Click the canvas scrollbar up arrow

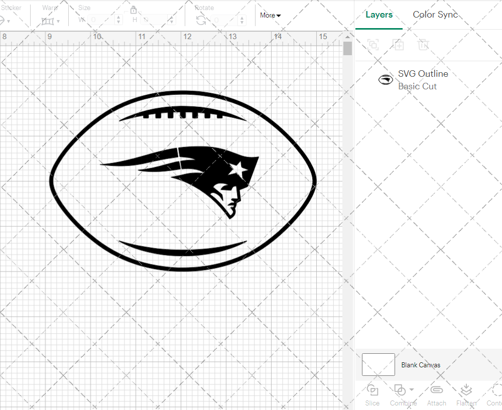point(348,37)
